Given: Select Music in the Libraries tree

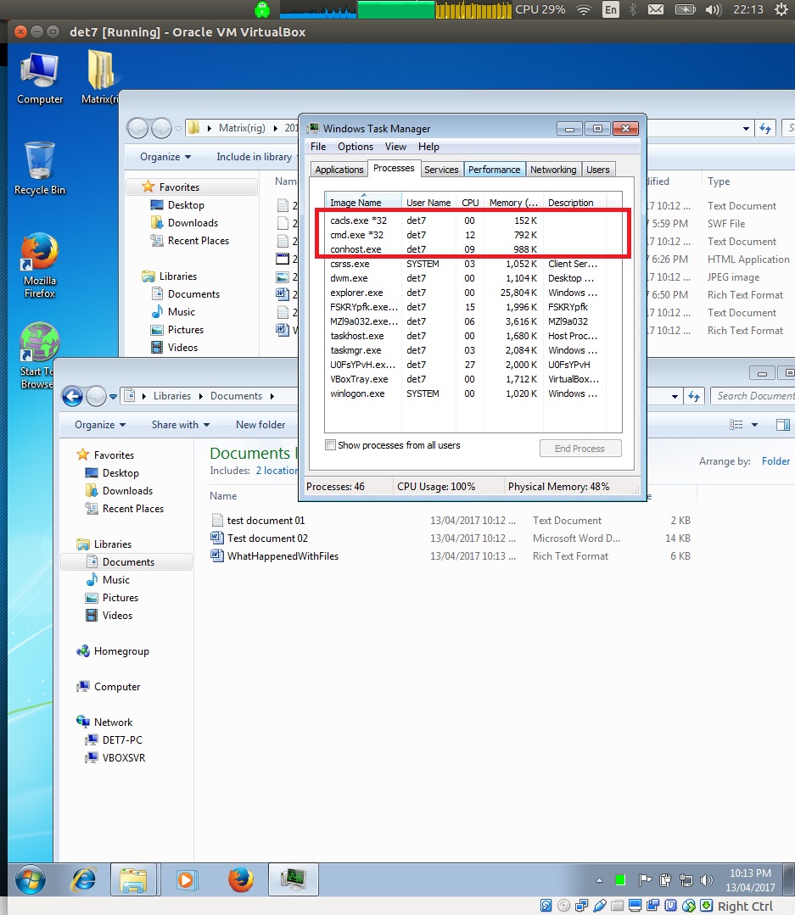Looking at the screenshot, I should pos(116,580).
